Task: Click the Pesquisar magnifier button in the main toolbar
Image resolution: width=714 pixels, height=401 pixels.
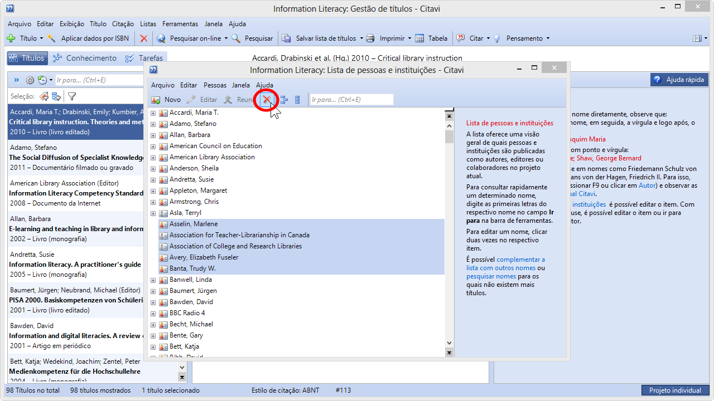Action: tap(252, 38)
